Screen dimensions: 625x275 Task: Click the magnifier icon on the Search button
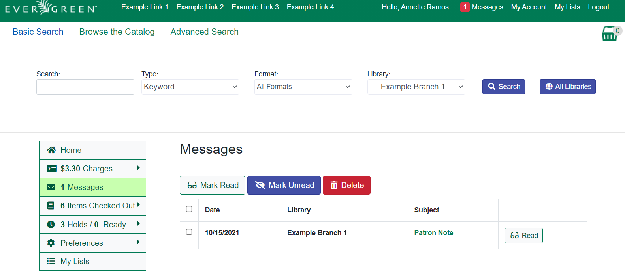click(492, 87)
